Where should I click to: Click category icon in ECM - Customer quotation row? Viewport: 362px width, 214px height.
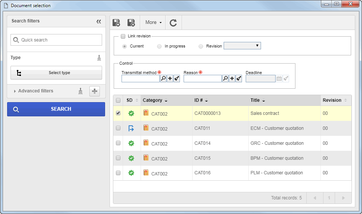[146, 128]
